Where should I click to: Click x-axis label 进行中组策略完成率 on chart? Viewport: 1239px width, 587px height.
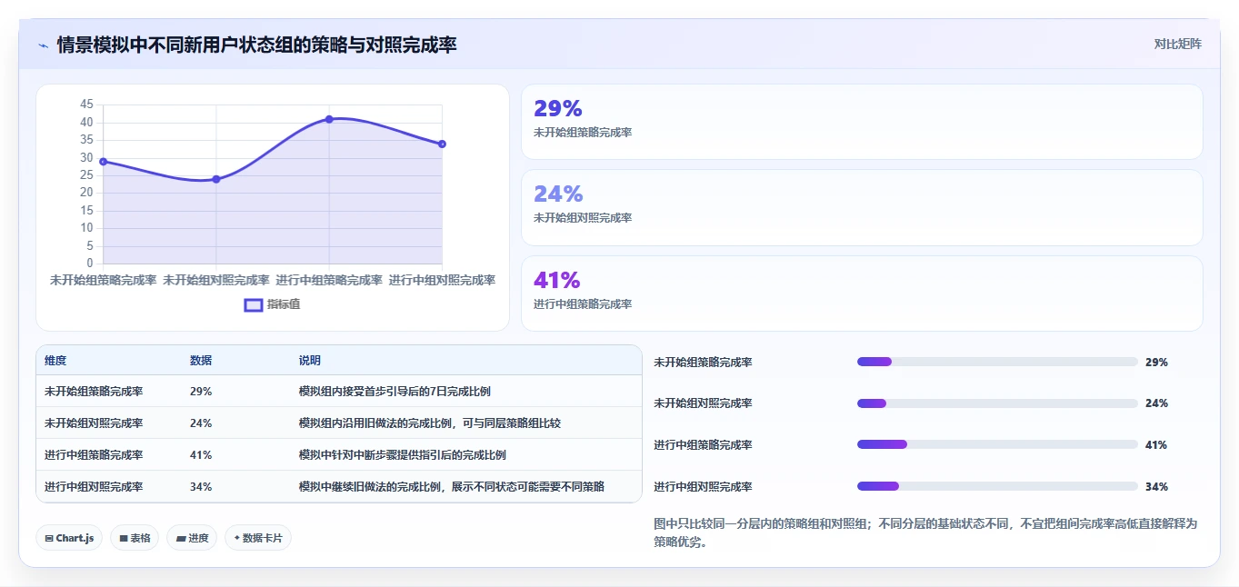[329, 280]
